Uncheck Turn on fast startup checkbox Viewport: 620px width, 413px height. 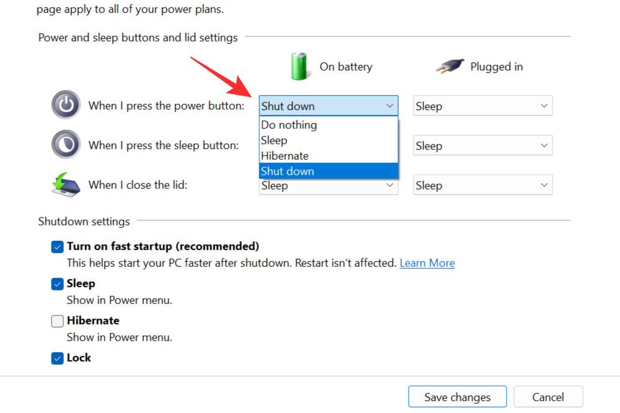tap(58, 246)
